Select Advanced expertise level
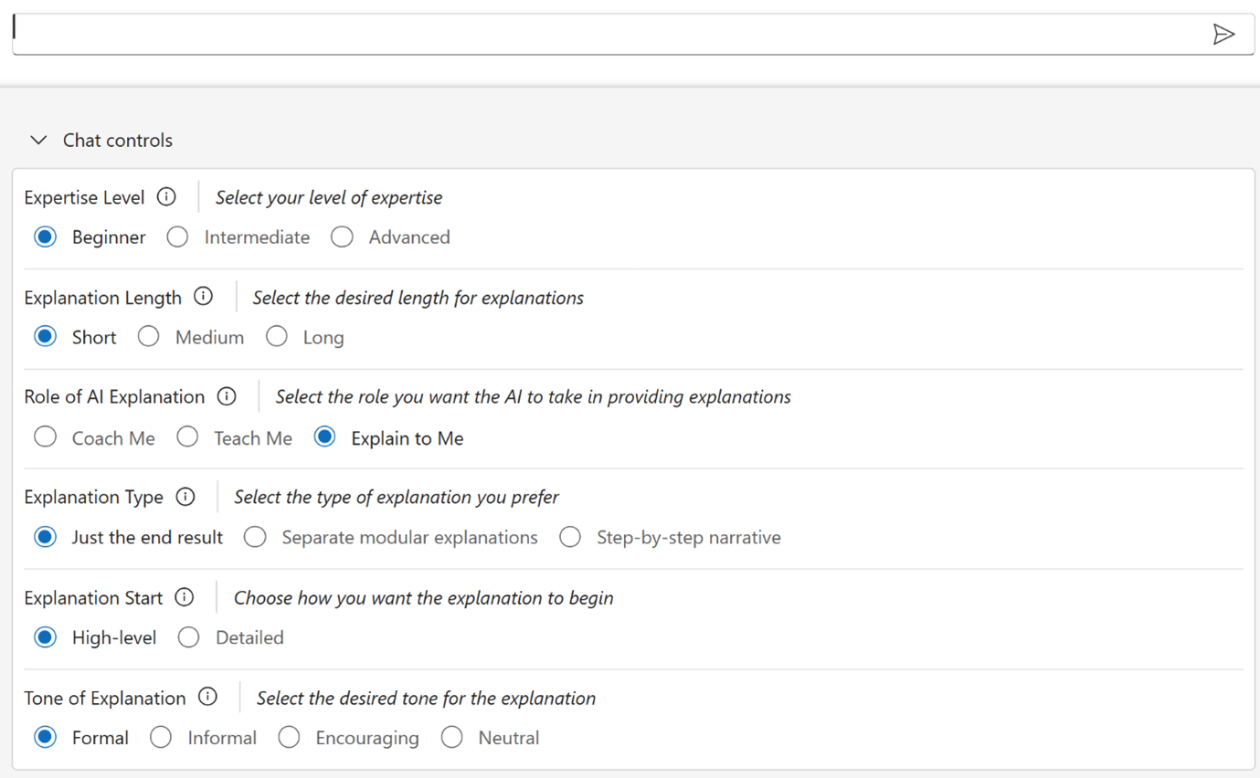This screenshot has width=1260, height=778. coord(342,237)
